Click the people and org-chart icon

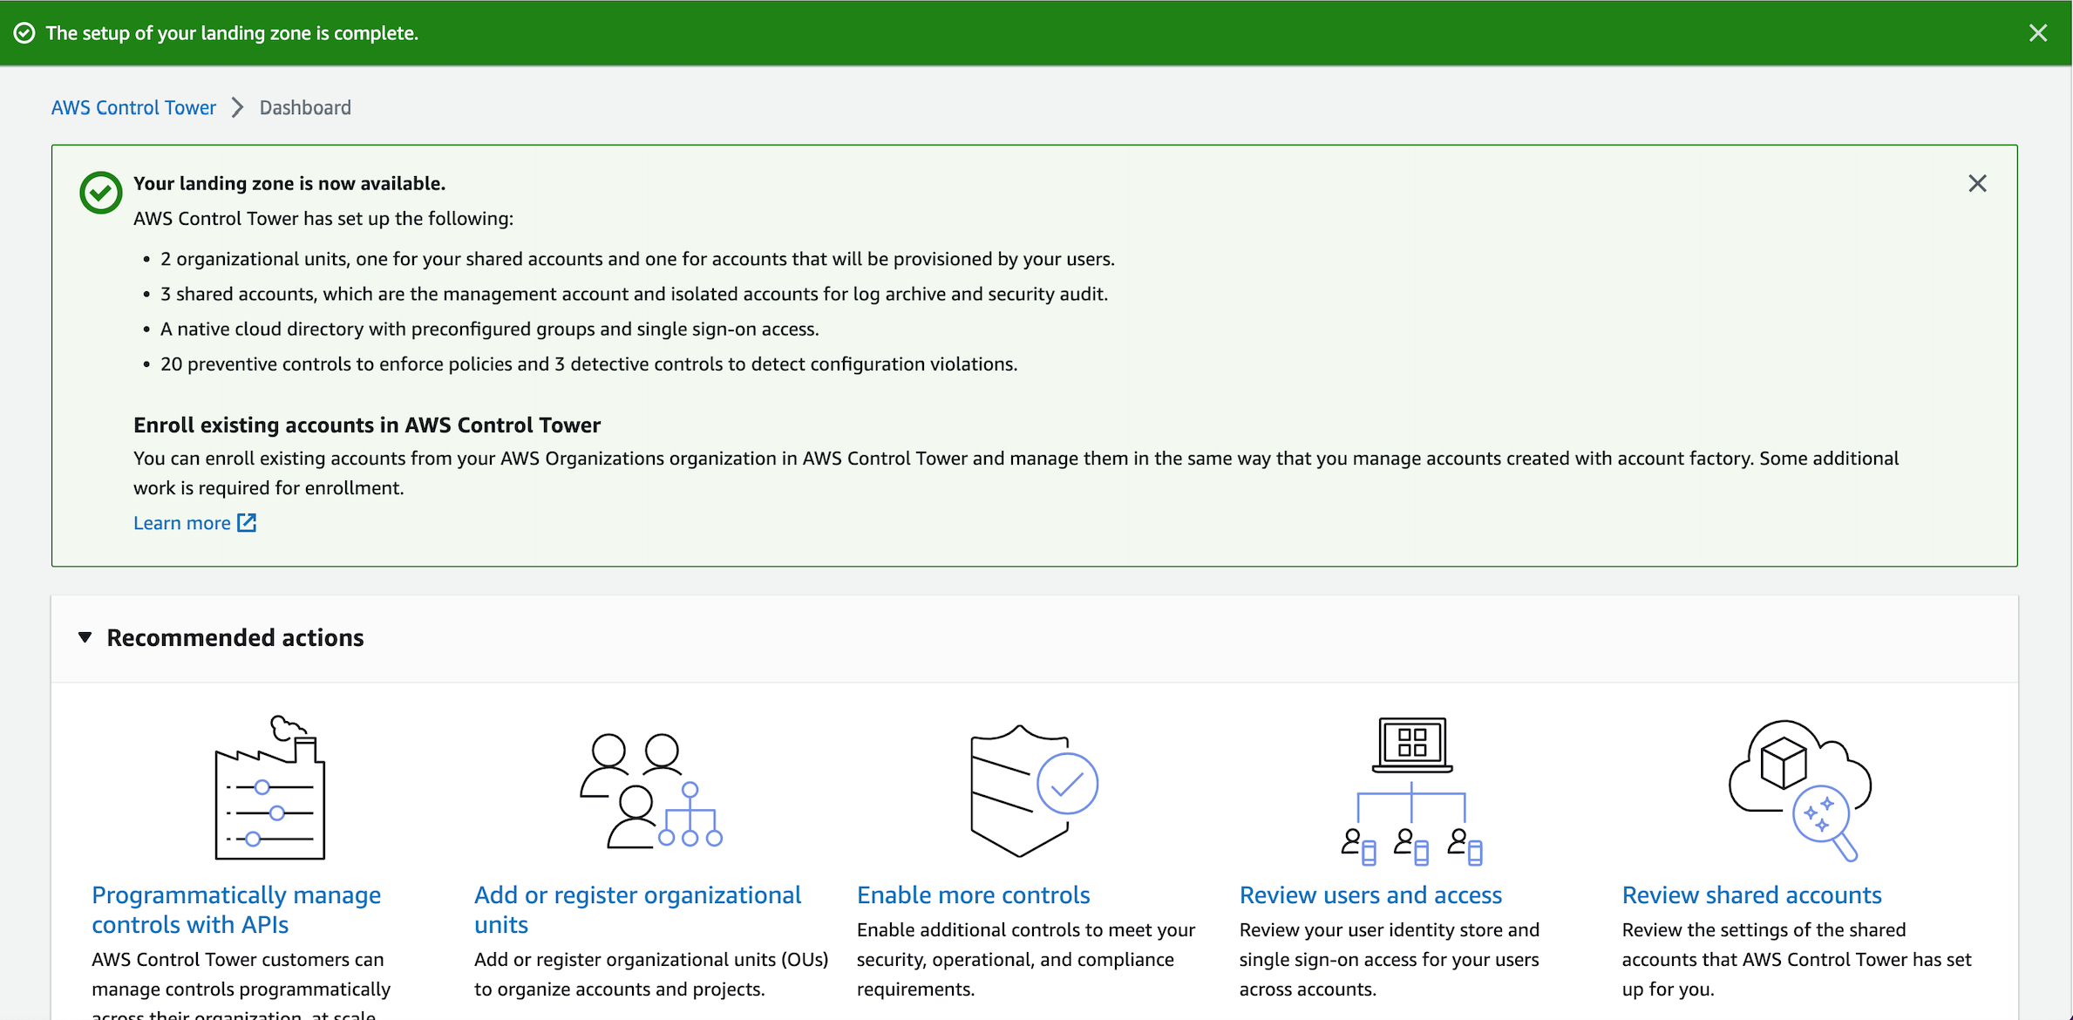click(651, 791)
